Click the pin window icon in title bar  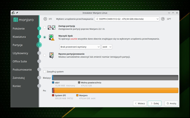17,13
